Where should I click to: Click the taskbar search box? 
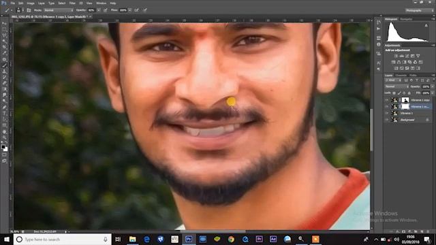[62, 239]
